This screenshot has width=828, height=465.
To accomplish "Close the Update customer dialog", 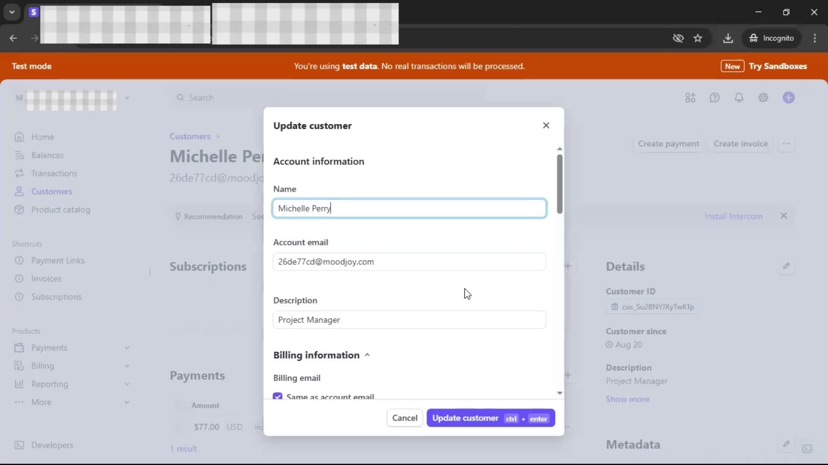I will (x=546, y=125).
